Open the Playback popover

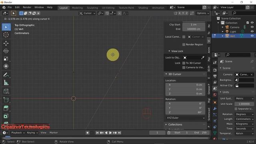click(18, 133)
